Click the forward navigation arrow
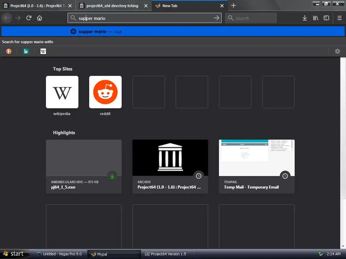 18,18
